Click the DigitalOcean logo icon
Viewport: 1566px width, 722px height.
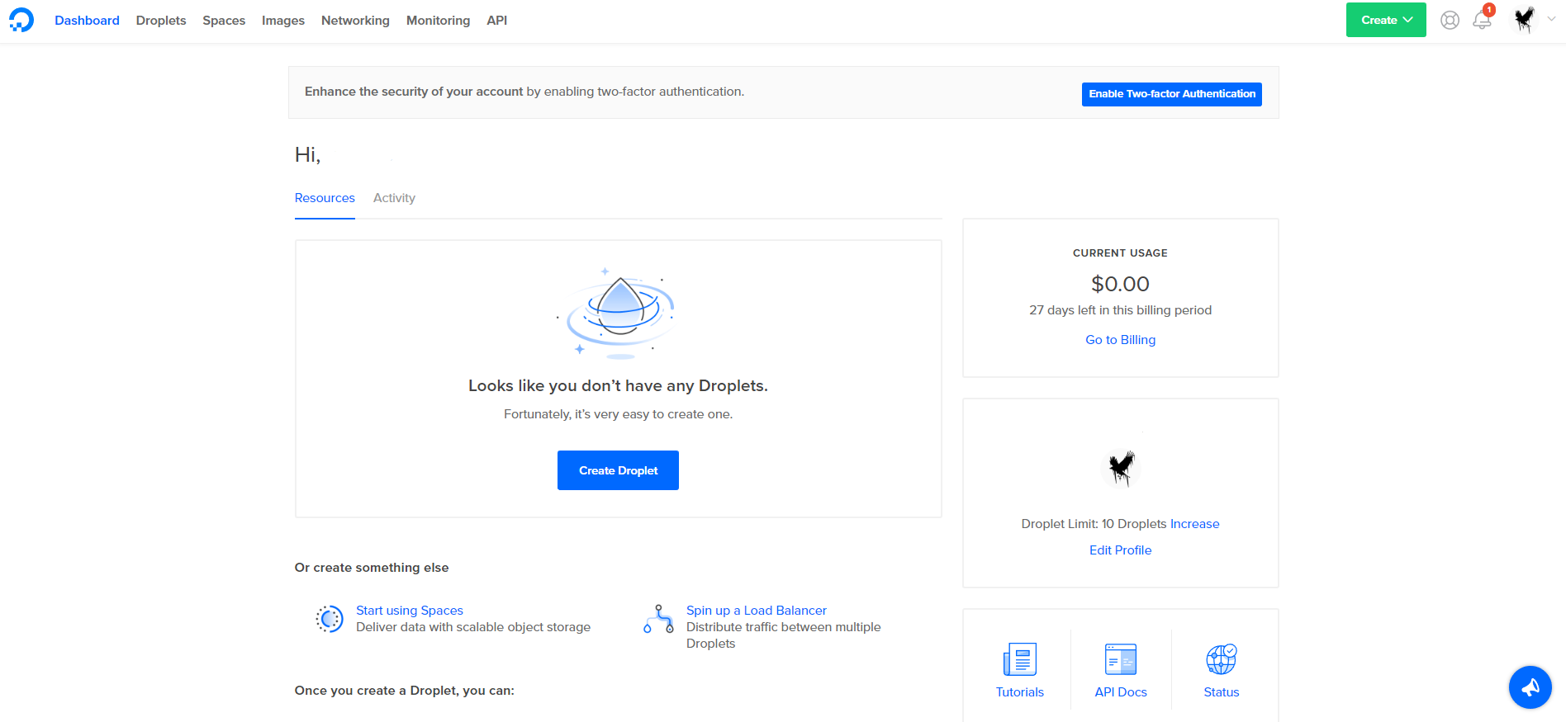(21, 20)
